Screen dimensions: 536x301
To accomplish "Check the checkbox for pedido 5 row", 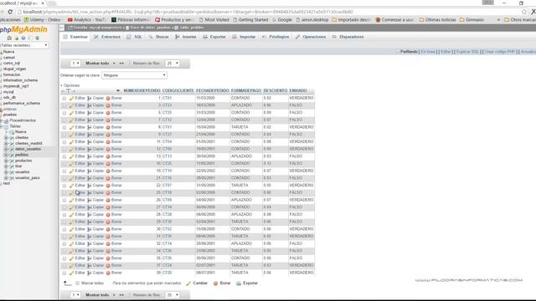I will tap(64, 113).
